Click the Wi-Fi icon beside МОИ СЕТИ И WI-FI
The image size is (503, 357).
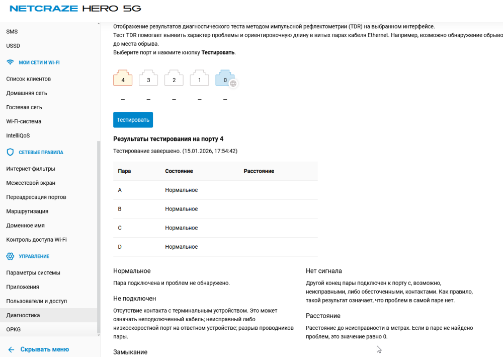coord(10,62)
